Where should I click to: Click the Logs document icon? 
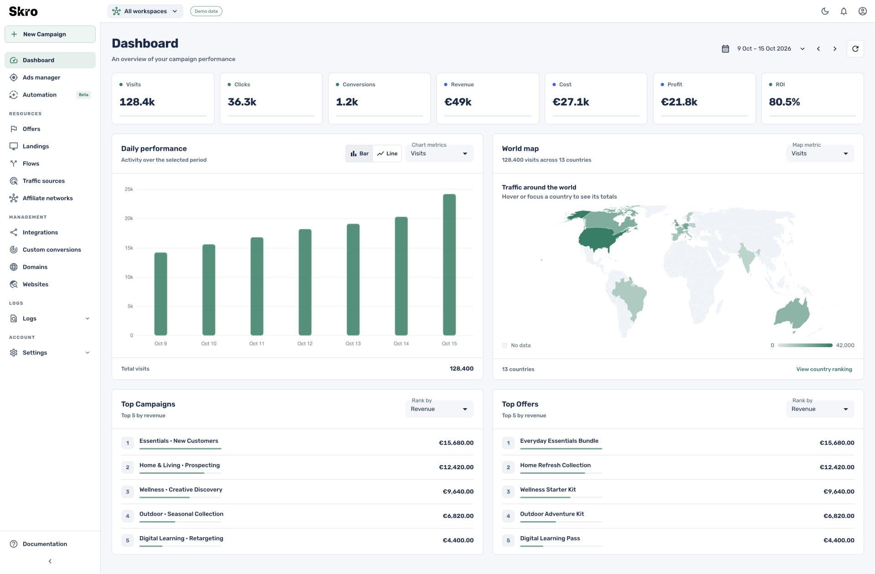pos(14,318)
